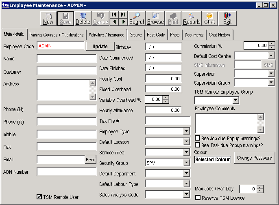This screenshot has height=205, width=279.
Task: Switch to Training Courses / Qualifications tab
Action: click(x=56, y=35)
